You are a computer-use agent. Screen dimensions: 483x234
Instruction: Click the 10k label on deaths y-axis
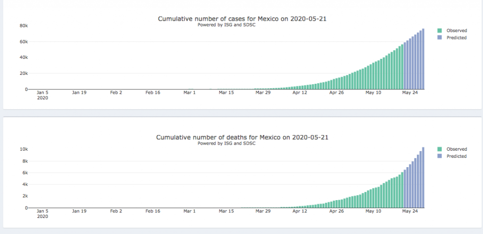23,149
